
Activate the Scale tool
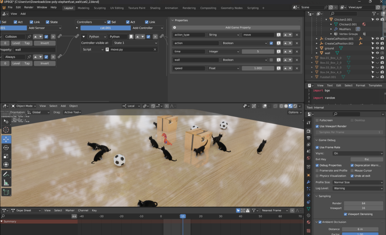point(6,156)
